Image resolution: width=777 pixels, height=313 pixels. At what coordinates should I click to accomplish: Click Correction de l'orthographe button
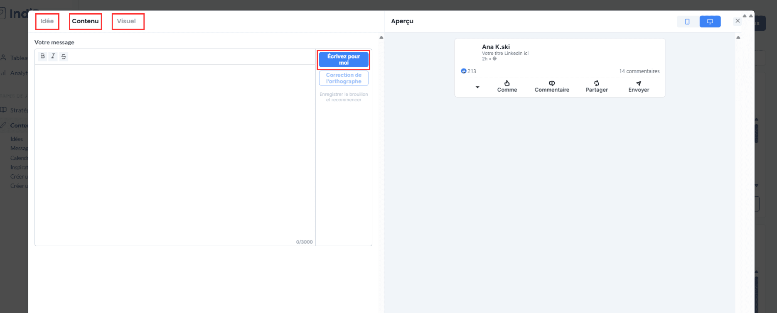click(x=344, y=78)
